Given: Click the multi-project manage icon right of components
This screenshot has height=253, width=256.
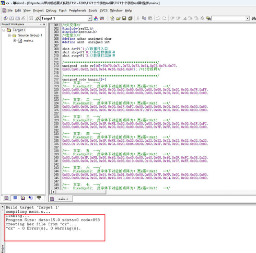Looking at the screenshot, I should [x=102, y=18].
